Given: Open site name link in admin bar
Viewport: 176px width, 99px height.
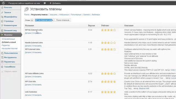Looking at the screenshot, I should coord(24,3).
